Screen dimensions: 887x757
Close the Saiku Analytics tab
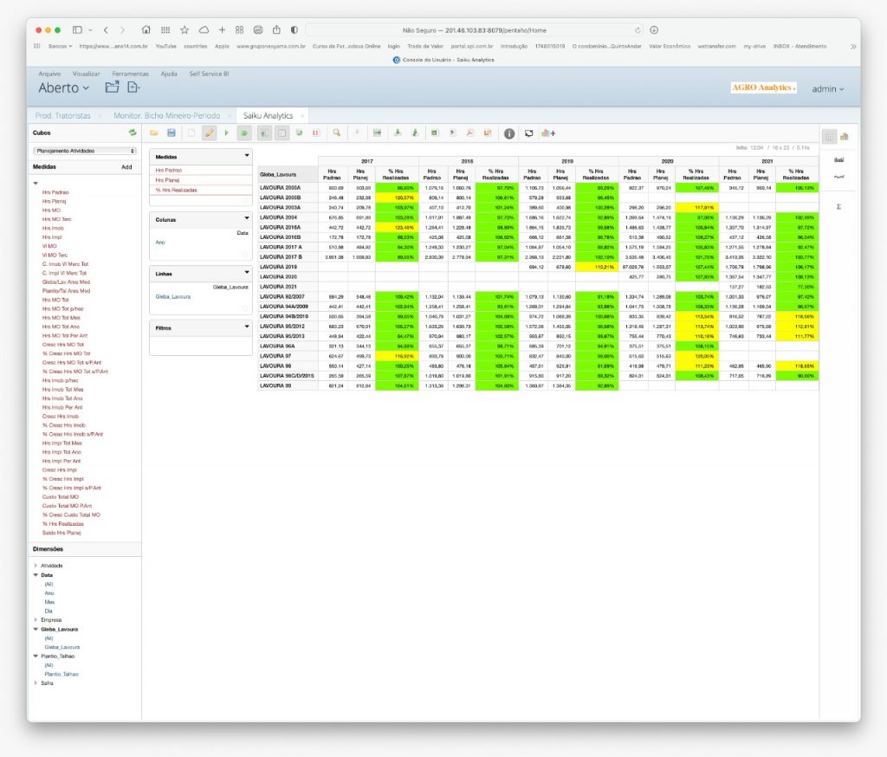click(x=302, y=116)
